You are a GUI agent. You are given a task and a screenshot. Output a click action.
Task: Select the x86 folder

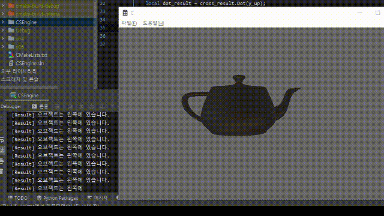tap(20, 47)
